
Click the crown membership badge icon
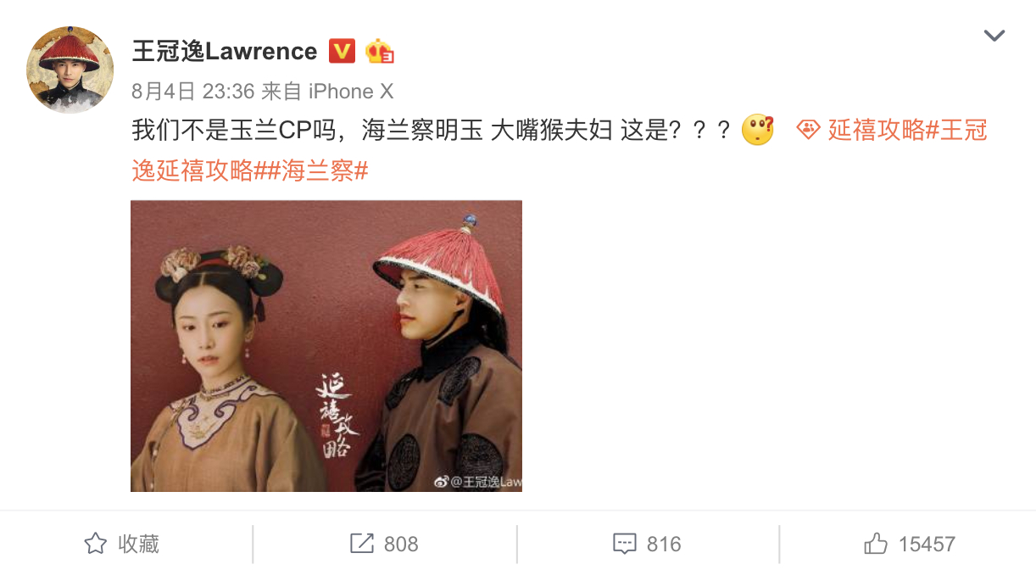coord(380,52)
